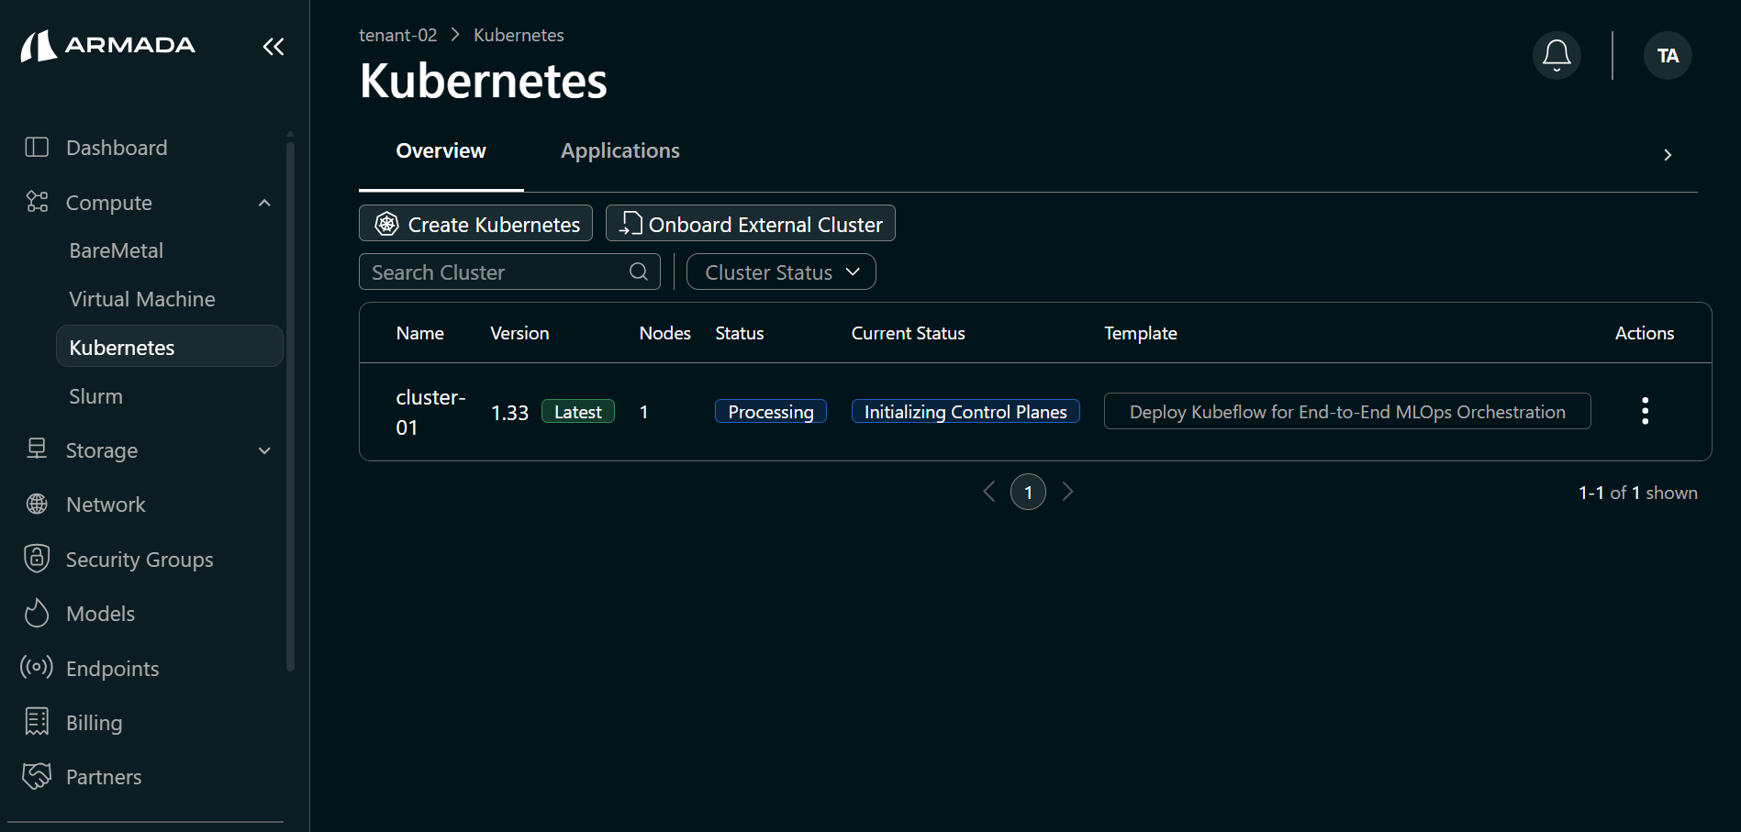Screen dimensions: 1741x832
Task: Open Slurm in sidebar
Action: click(x=95, y=396)
